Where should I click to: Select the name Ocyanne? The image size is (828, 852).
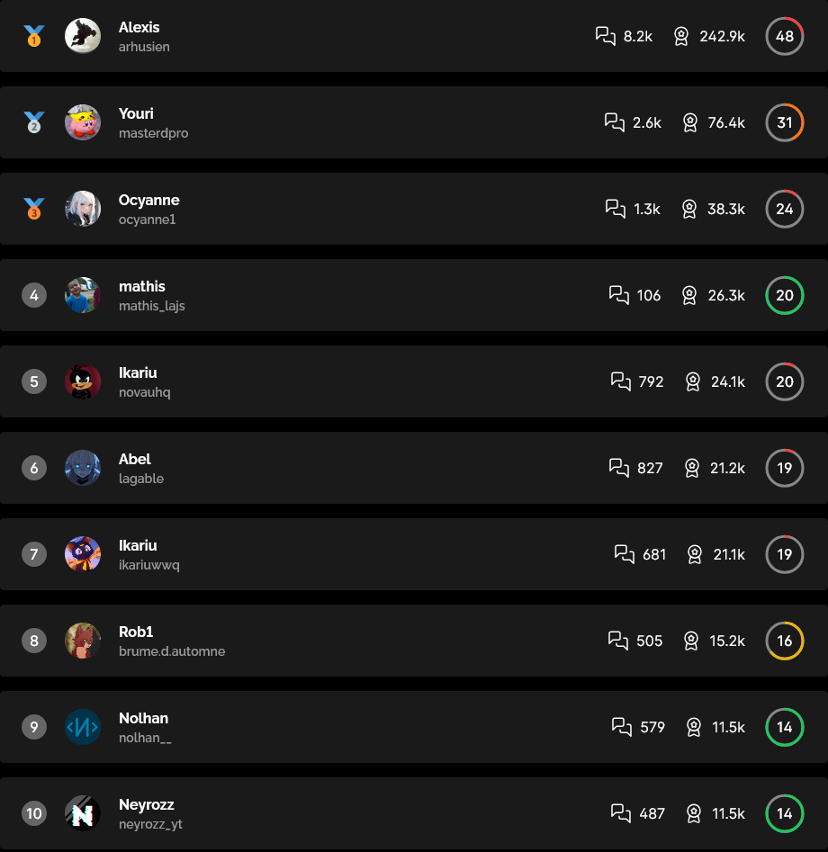(148, 200)
